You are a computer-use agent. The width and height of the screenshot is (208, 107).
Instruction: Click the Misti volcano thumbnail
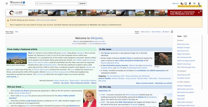17,58
